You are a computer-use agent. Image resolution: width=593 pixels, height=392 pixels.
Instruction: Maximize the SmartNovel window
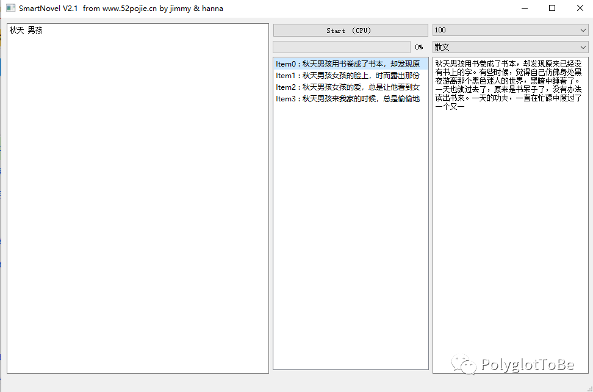(x=552, y=8)
